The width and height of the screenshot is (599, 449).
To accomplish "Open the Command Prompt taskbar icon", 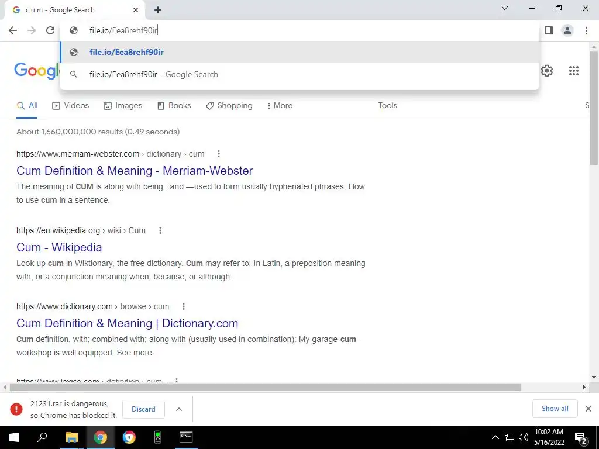I will (186, 437).
